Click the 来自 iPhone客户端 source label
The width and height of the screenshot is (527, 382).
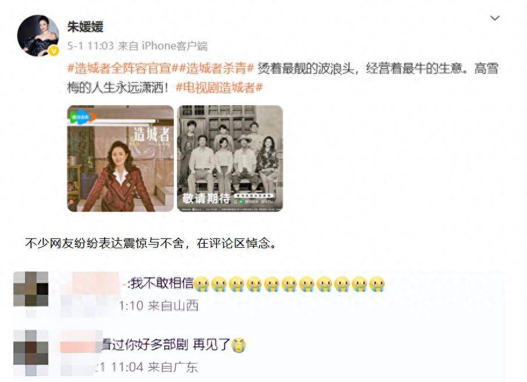coord(163,46)
